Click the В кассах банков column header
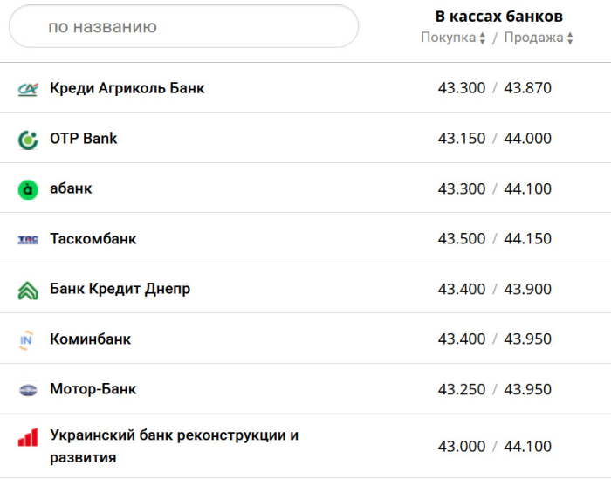The height and width of the screenshot is (479, 611). coord(498,17)
